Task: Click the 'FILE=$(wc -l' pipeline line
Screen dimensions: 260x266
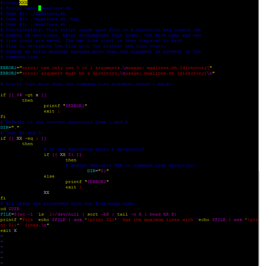Action: (88, 214)
